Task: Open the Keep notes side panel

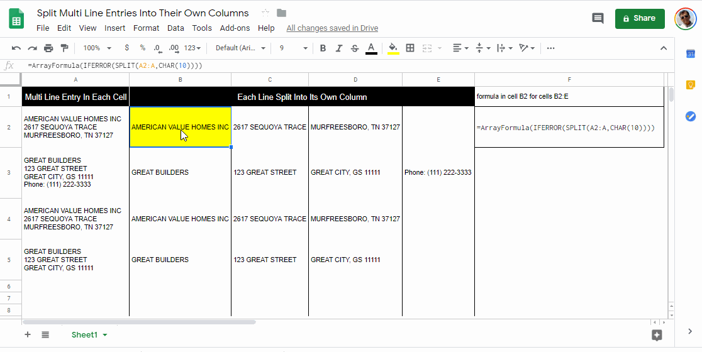Action: (x=690, y=85)
